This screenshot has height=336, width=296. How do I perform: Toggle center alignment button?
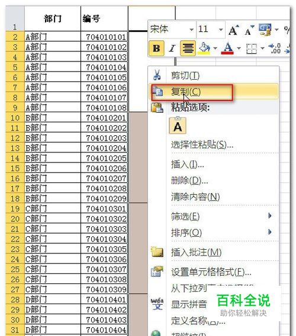coord(188,48)
